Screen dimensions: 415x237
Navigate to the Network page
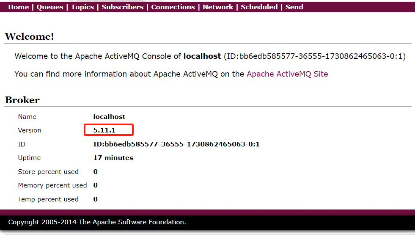(x=218, y=7)
